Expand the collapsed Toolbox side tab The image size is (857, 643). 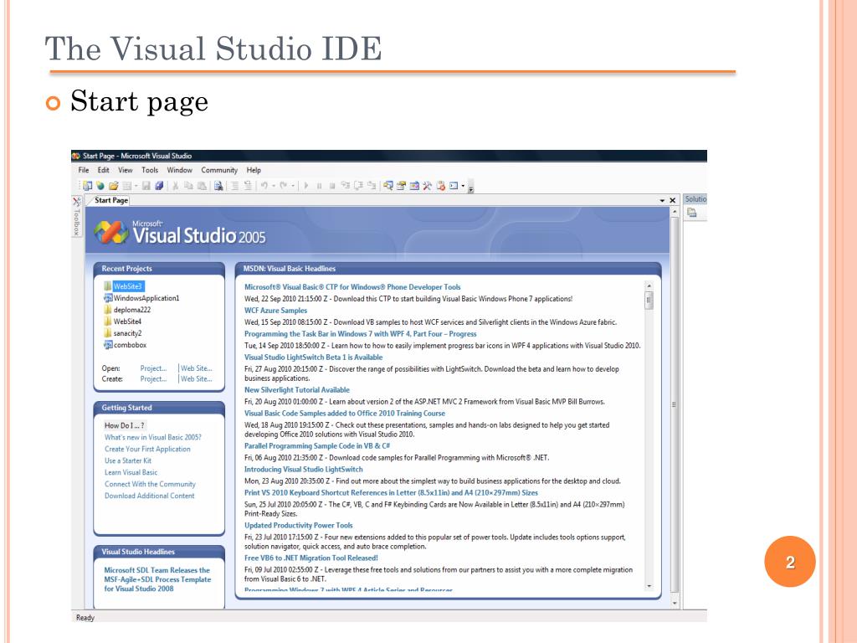tap(76, 217)
